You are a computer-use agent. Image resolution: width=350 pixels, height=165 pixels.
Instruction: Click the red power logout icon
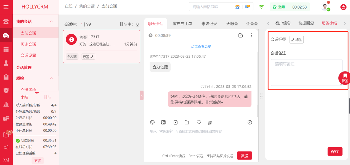point(343,7)
